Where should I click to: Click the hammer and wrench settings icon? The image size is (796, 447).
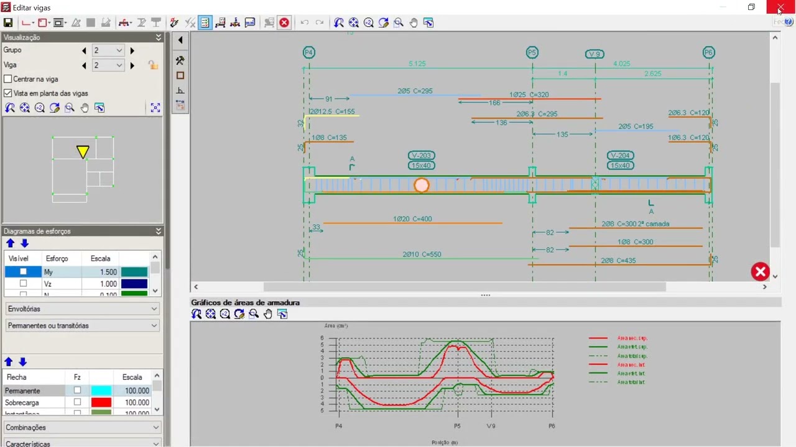[x=180, y=60]
